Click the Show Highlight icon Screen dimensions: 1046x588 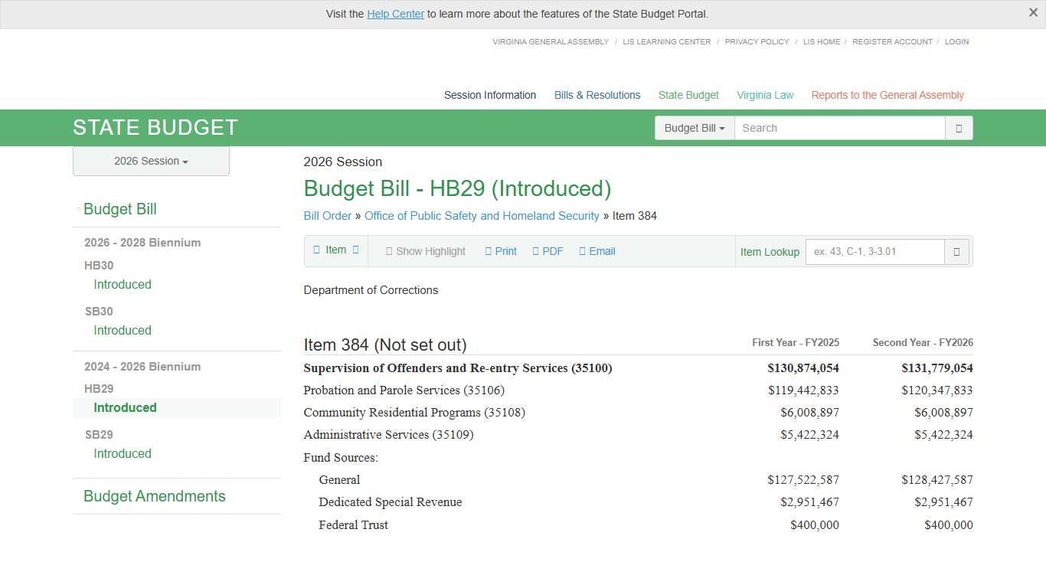389,250
